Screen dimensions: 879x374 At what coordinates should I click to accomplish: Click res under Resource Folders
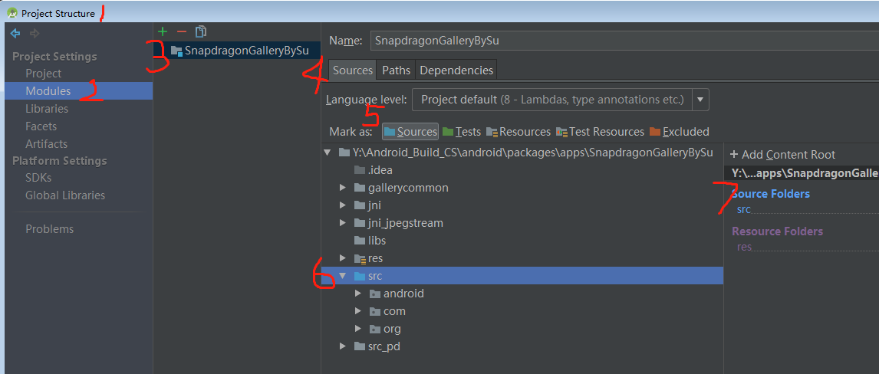tap(744, 246)
